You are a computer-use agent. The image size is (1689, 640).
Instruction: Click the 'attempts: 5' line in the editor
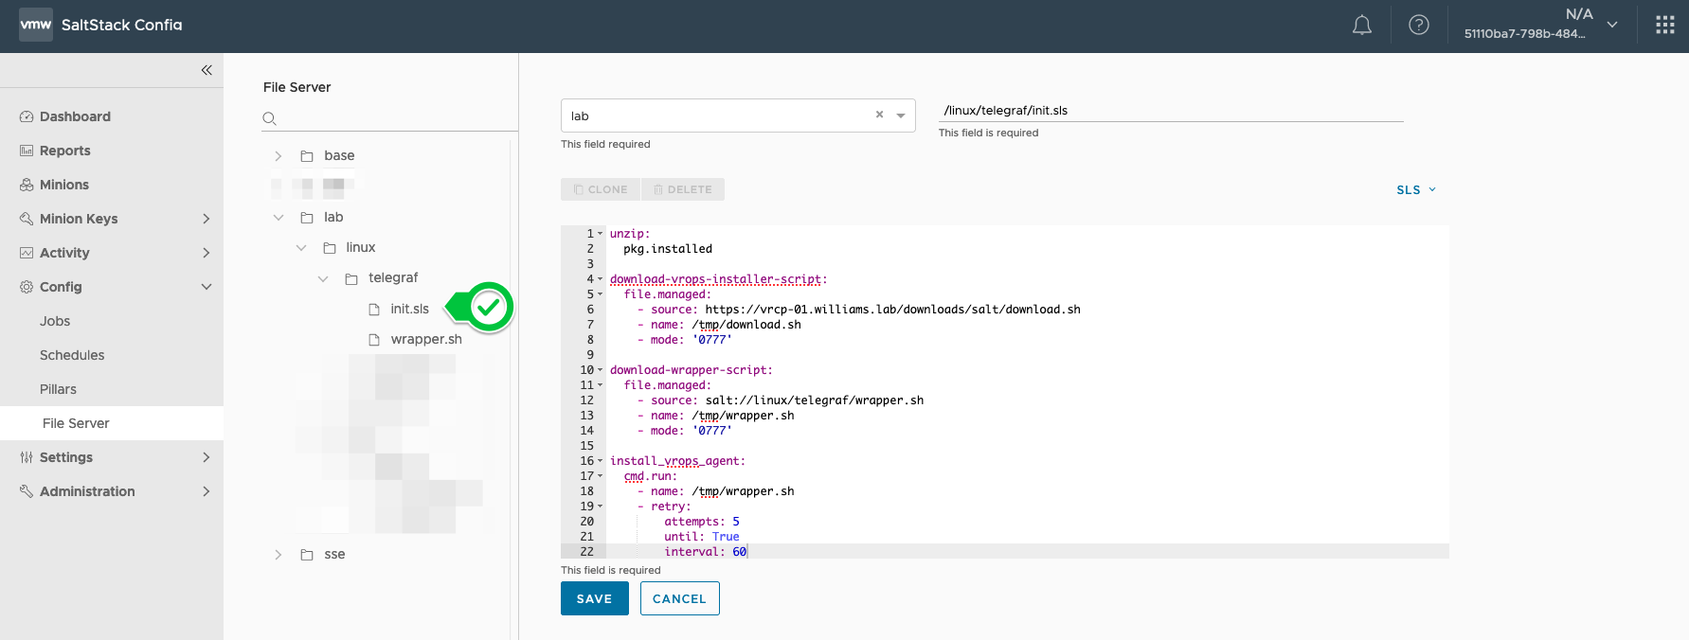[x=702, y=522]
